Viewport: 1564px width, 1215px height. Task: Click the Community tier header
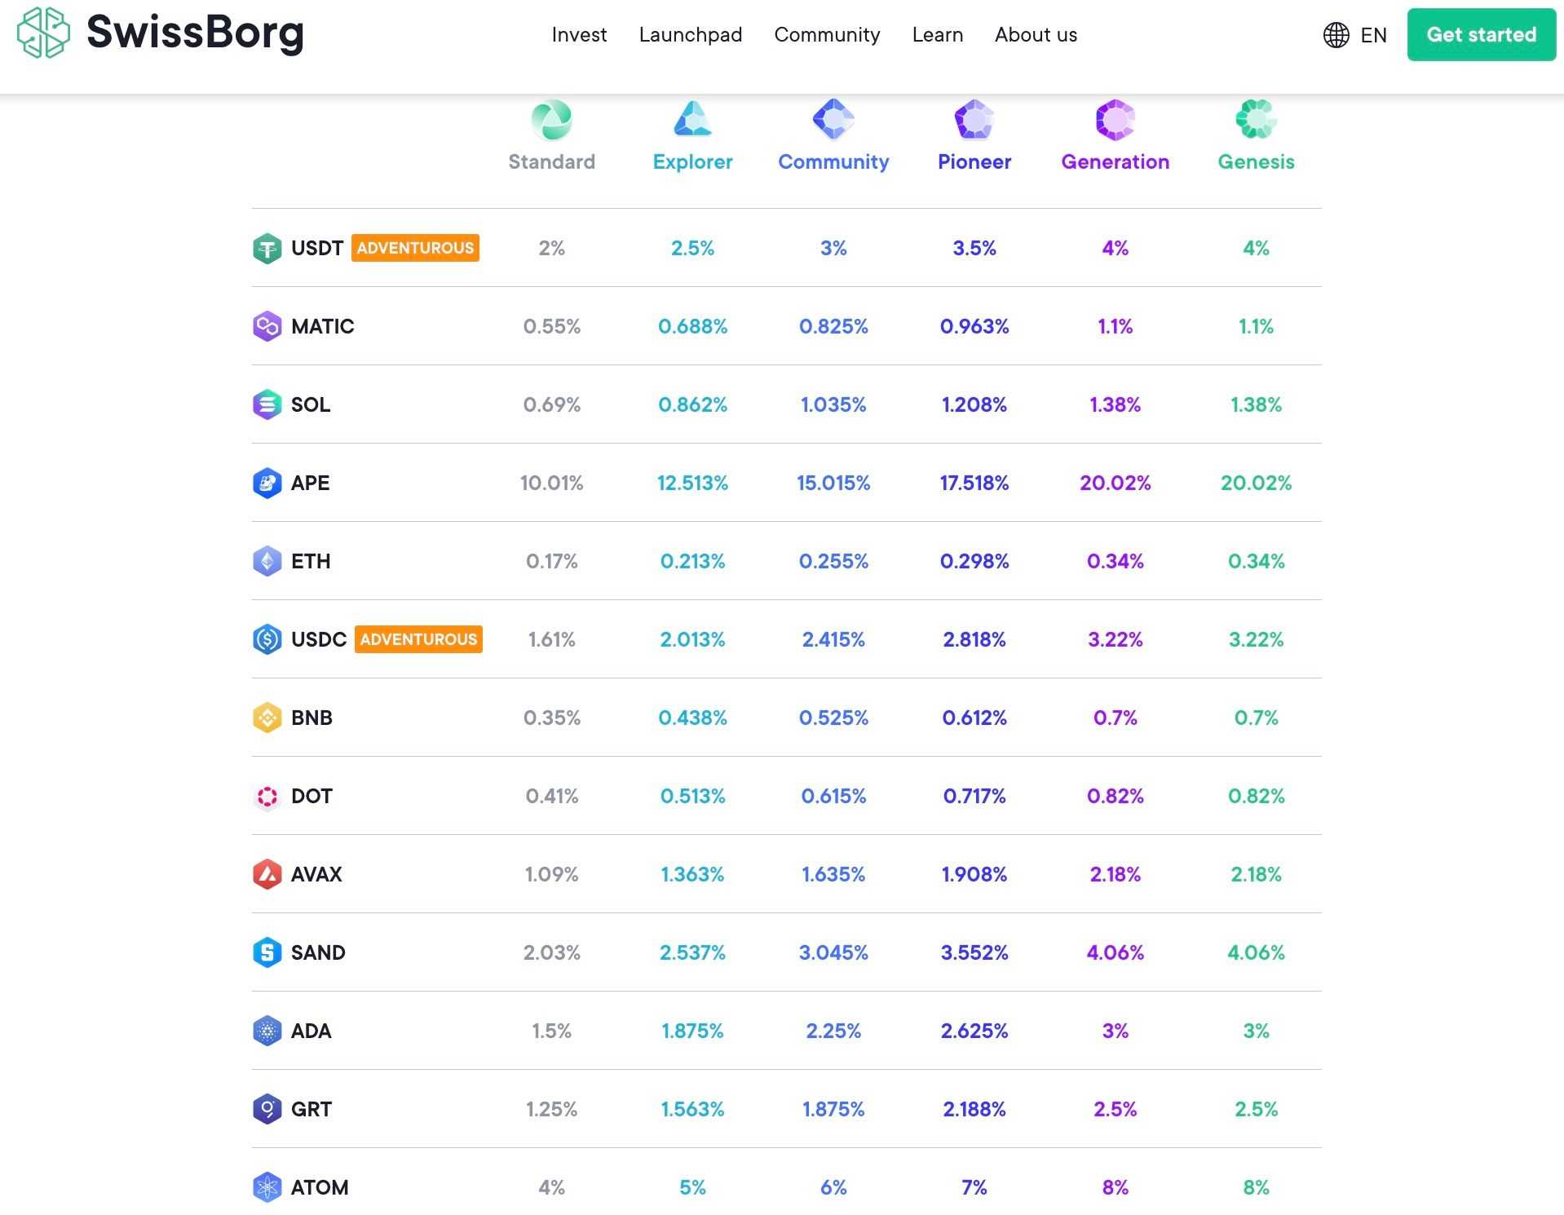pyautogui.click(x=833, y=161)
